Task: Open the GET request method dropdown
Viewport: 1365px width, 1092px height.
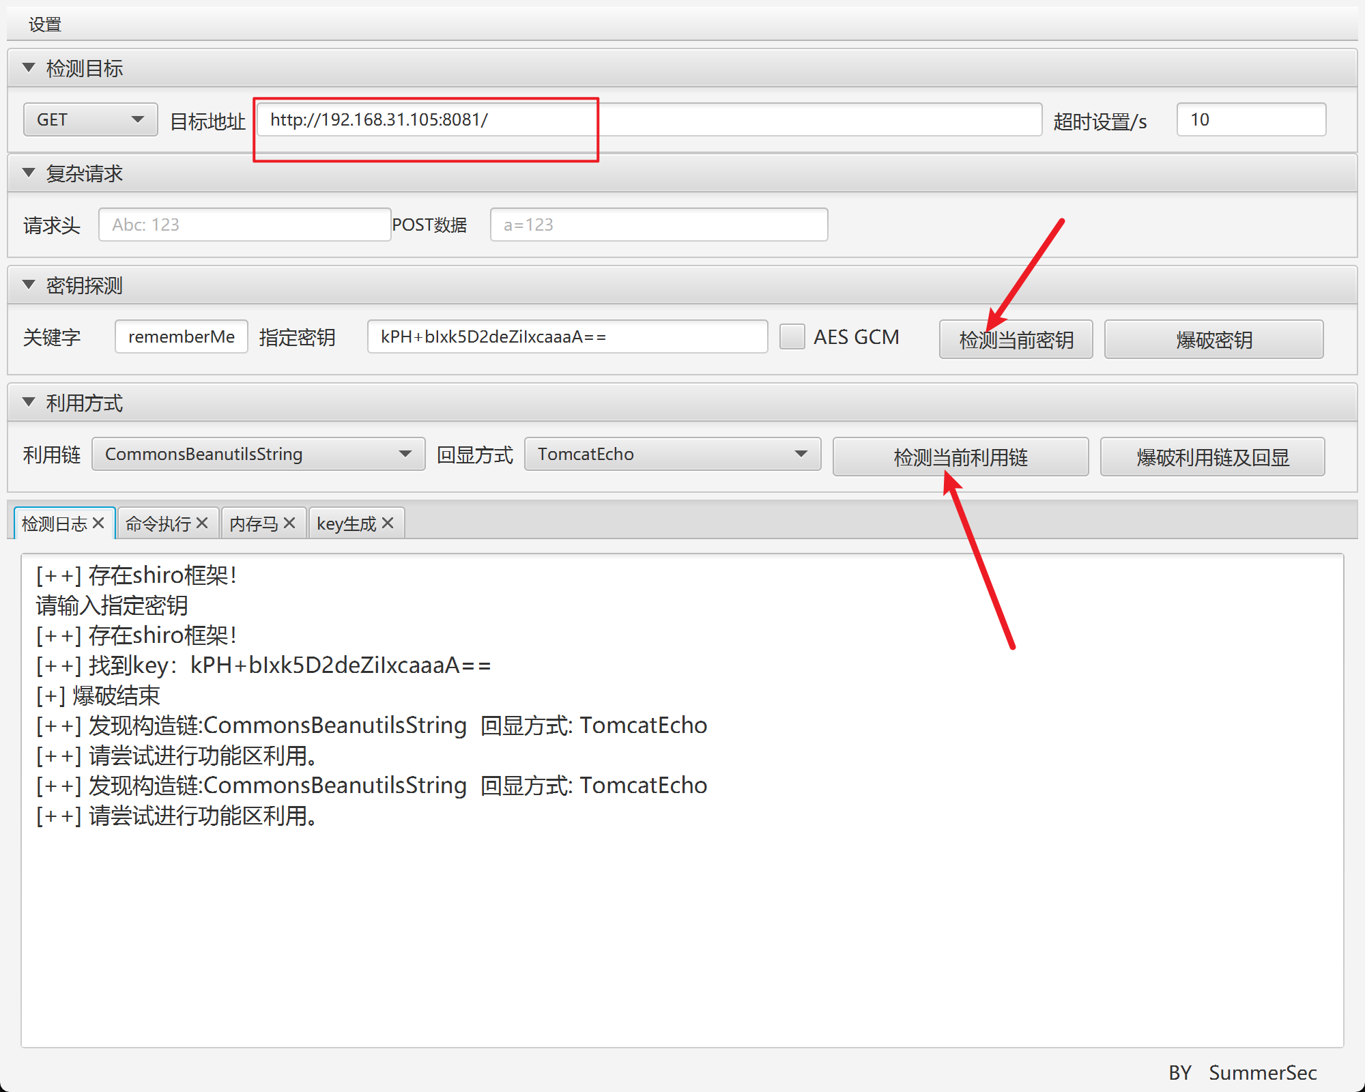Action: coord(90,119)
